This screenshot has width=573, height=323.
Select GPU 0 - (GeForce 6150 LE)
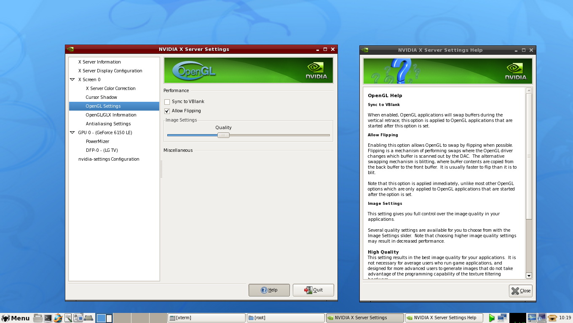pyautogui.click(x=105, y=132)
